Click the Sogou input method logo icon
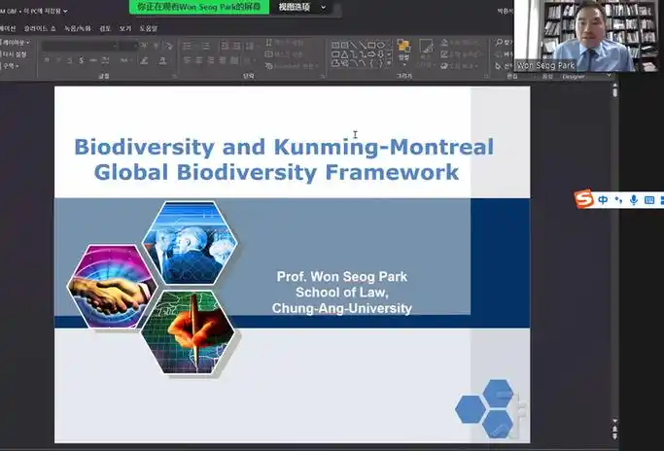 pos(583,199)
